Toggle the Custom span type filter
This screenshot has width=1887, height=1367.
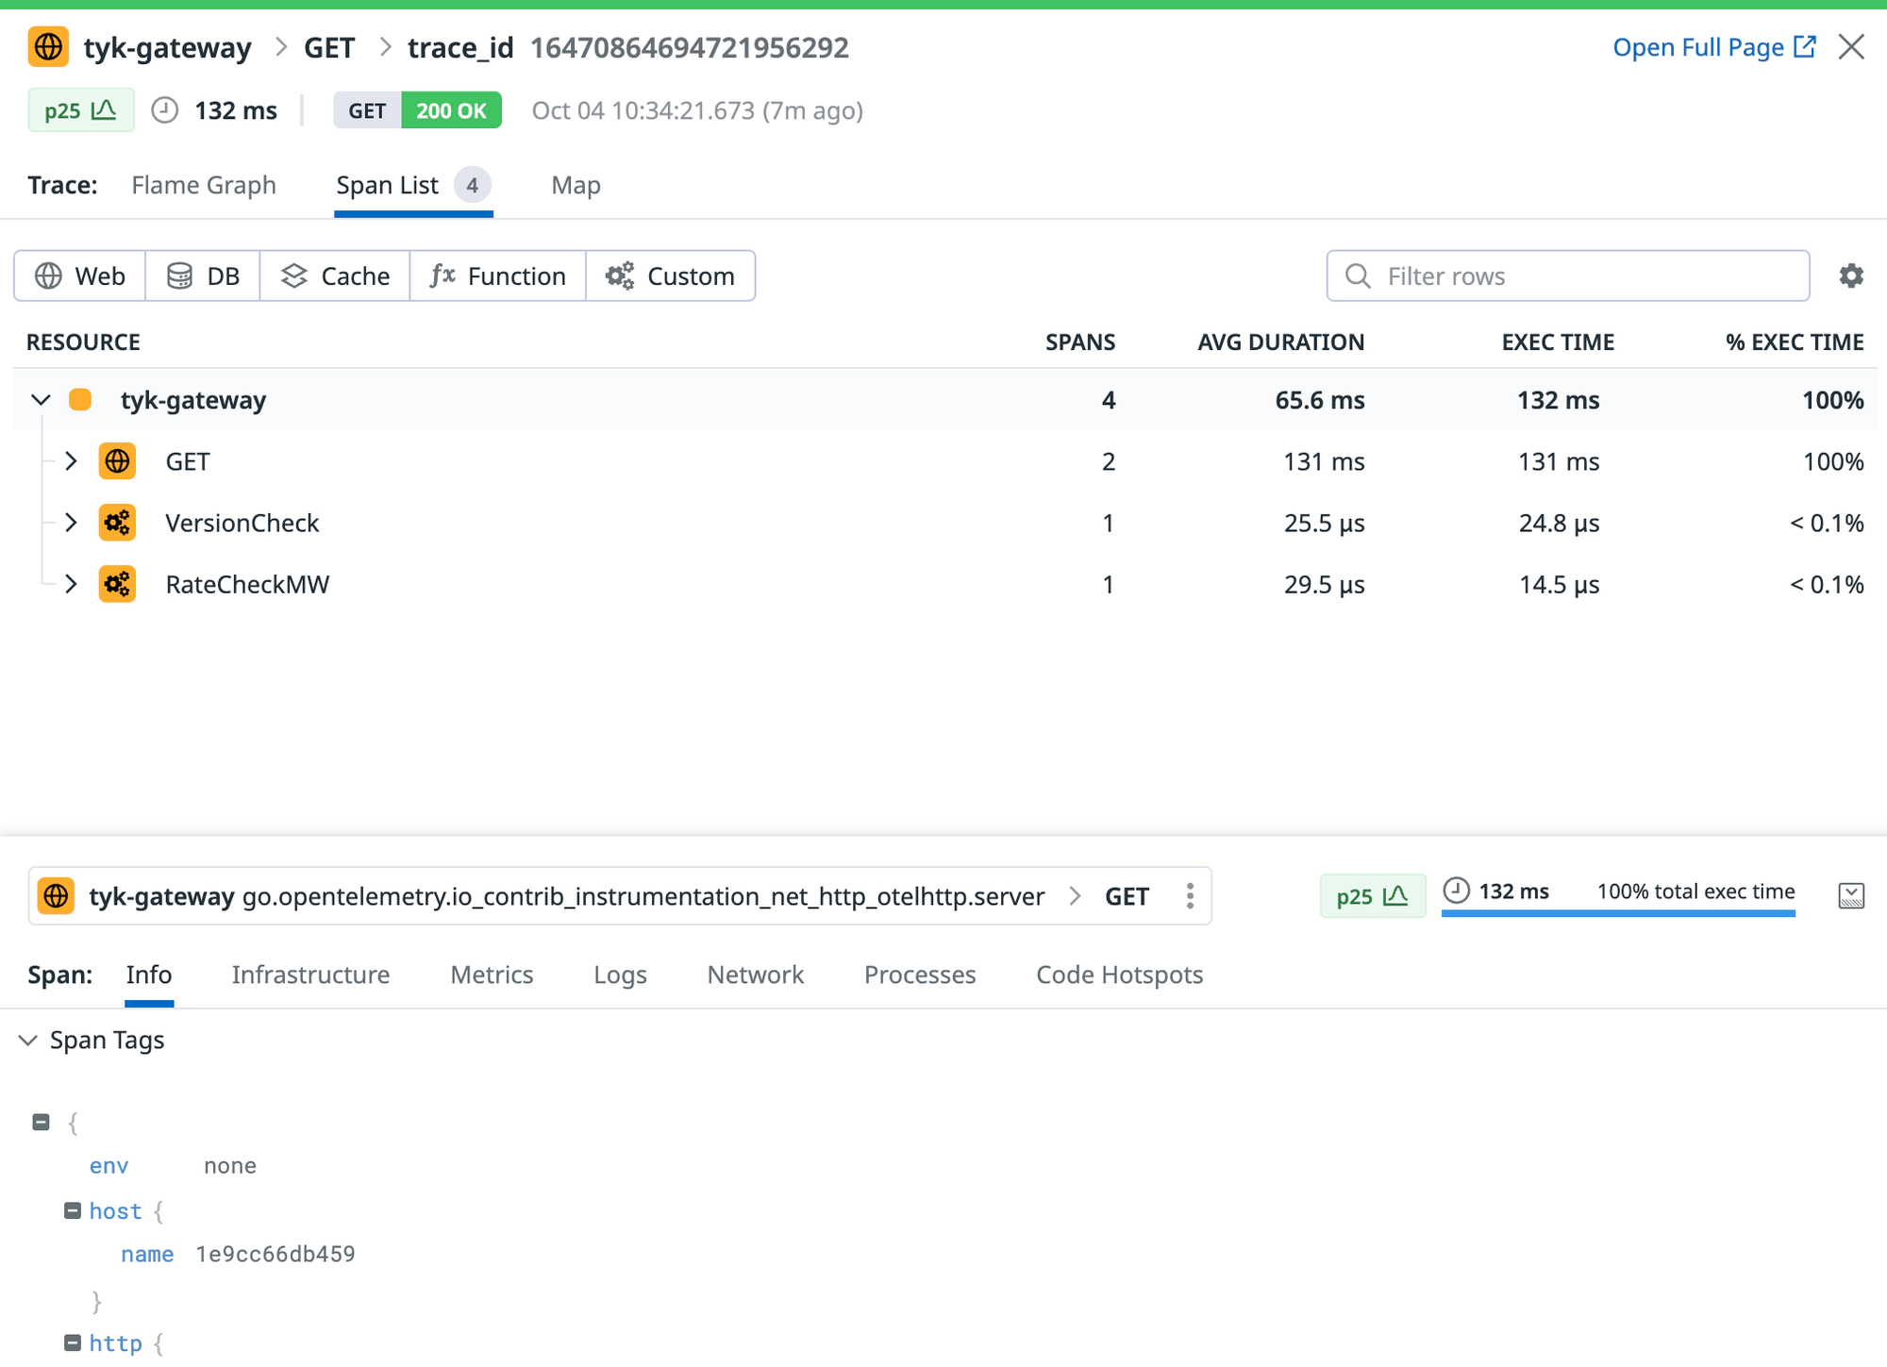[x=671, y=275]
